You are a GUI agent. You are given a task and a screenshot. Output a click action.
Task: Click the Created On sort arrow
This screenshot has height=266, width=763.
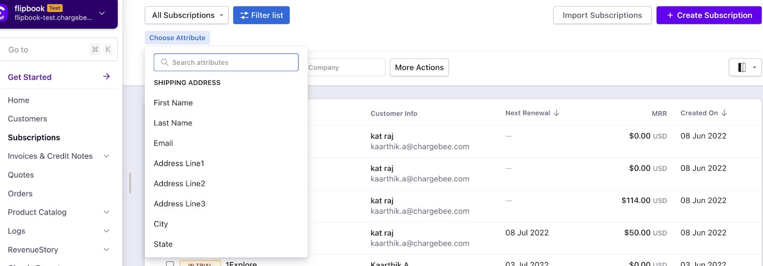coord(724,113)
